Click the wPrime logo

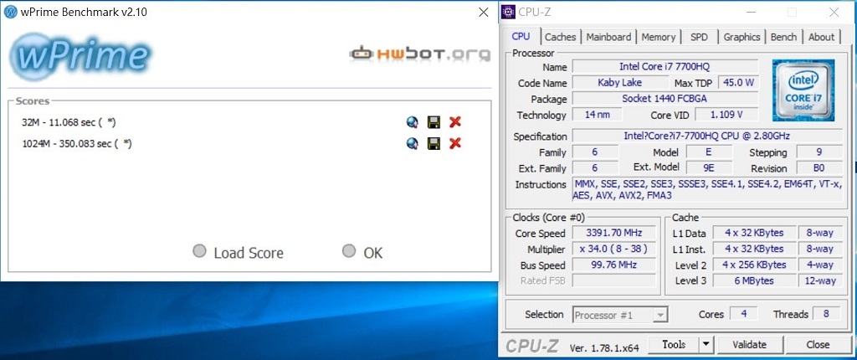(x=80, y=56)
